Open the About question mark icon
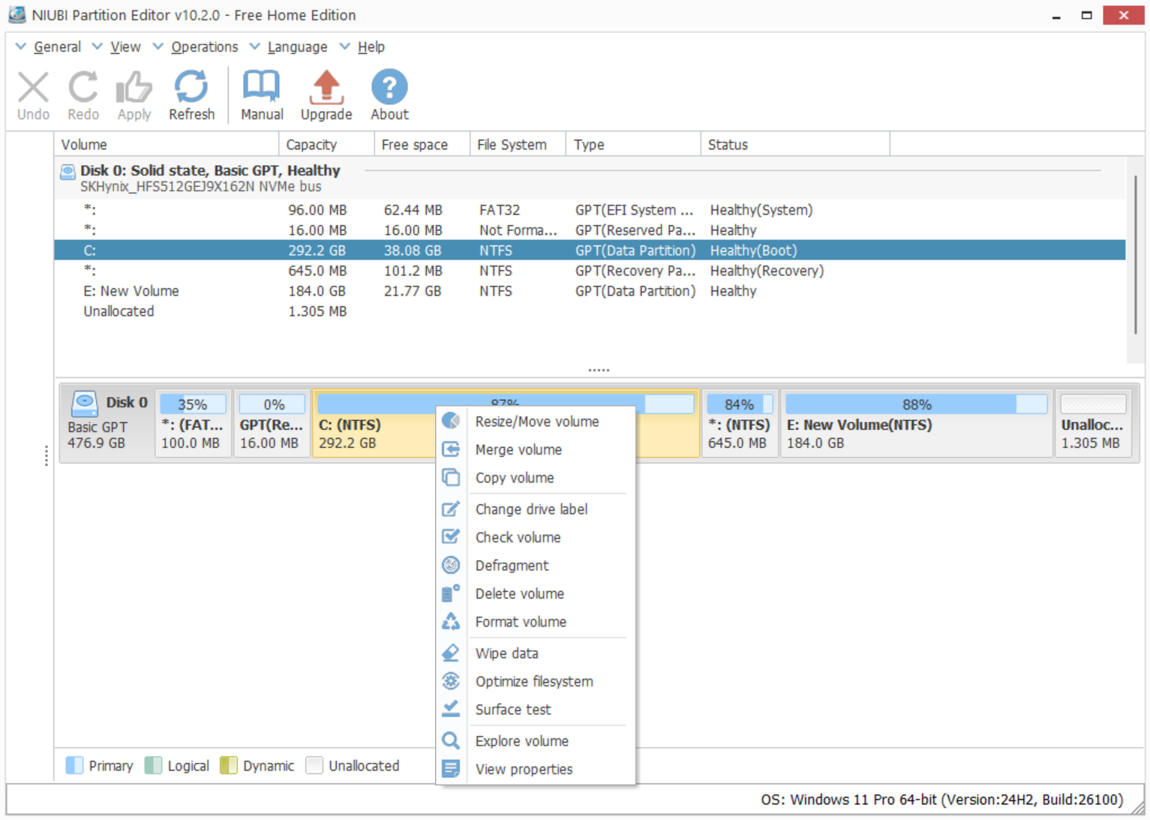1150x820 pixels. pyautogui.click(x=389, y=87)
